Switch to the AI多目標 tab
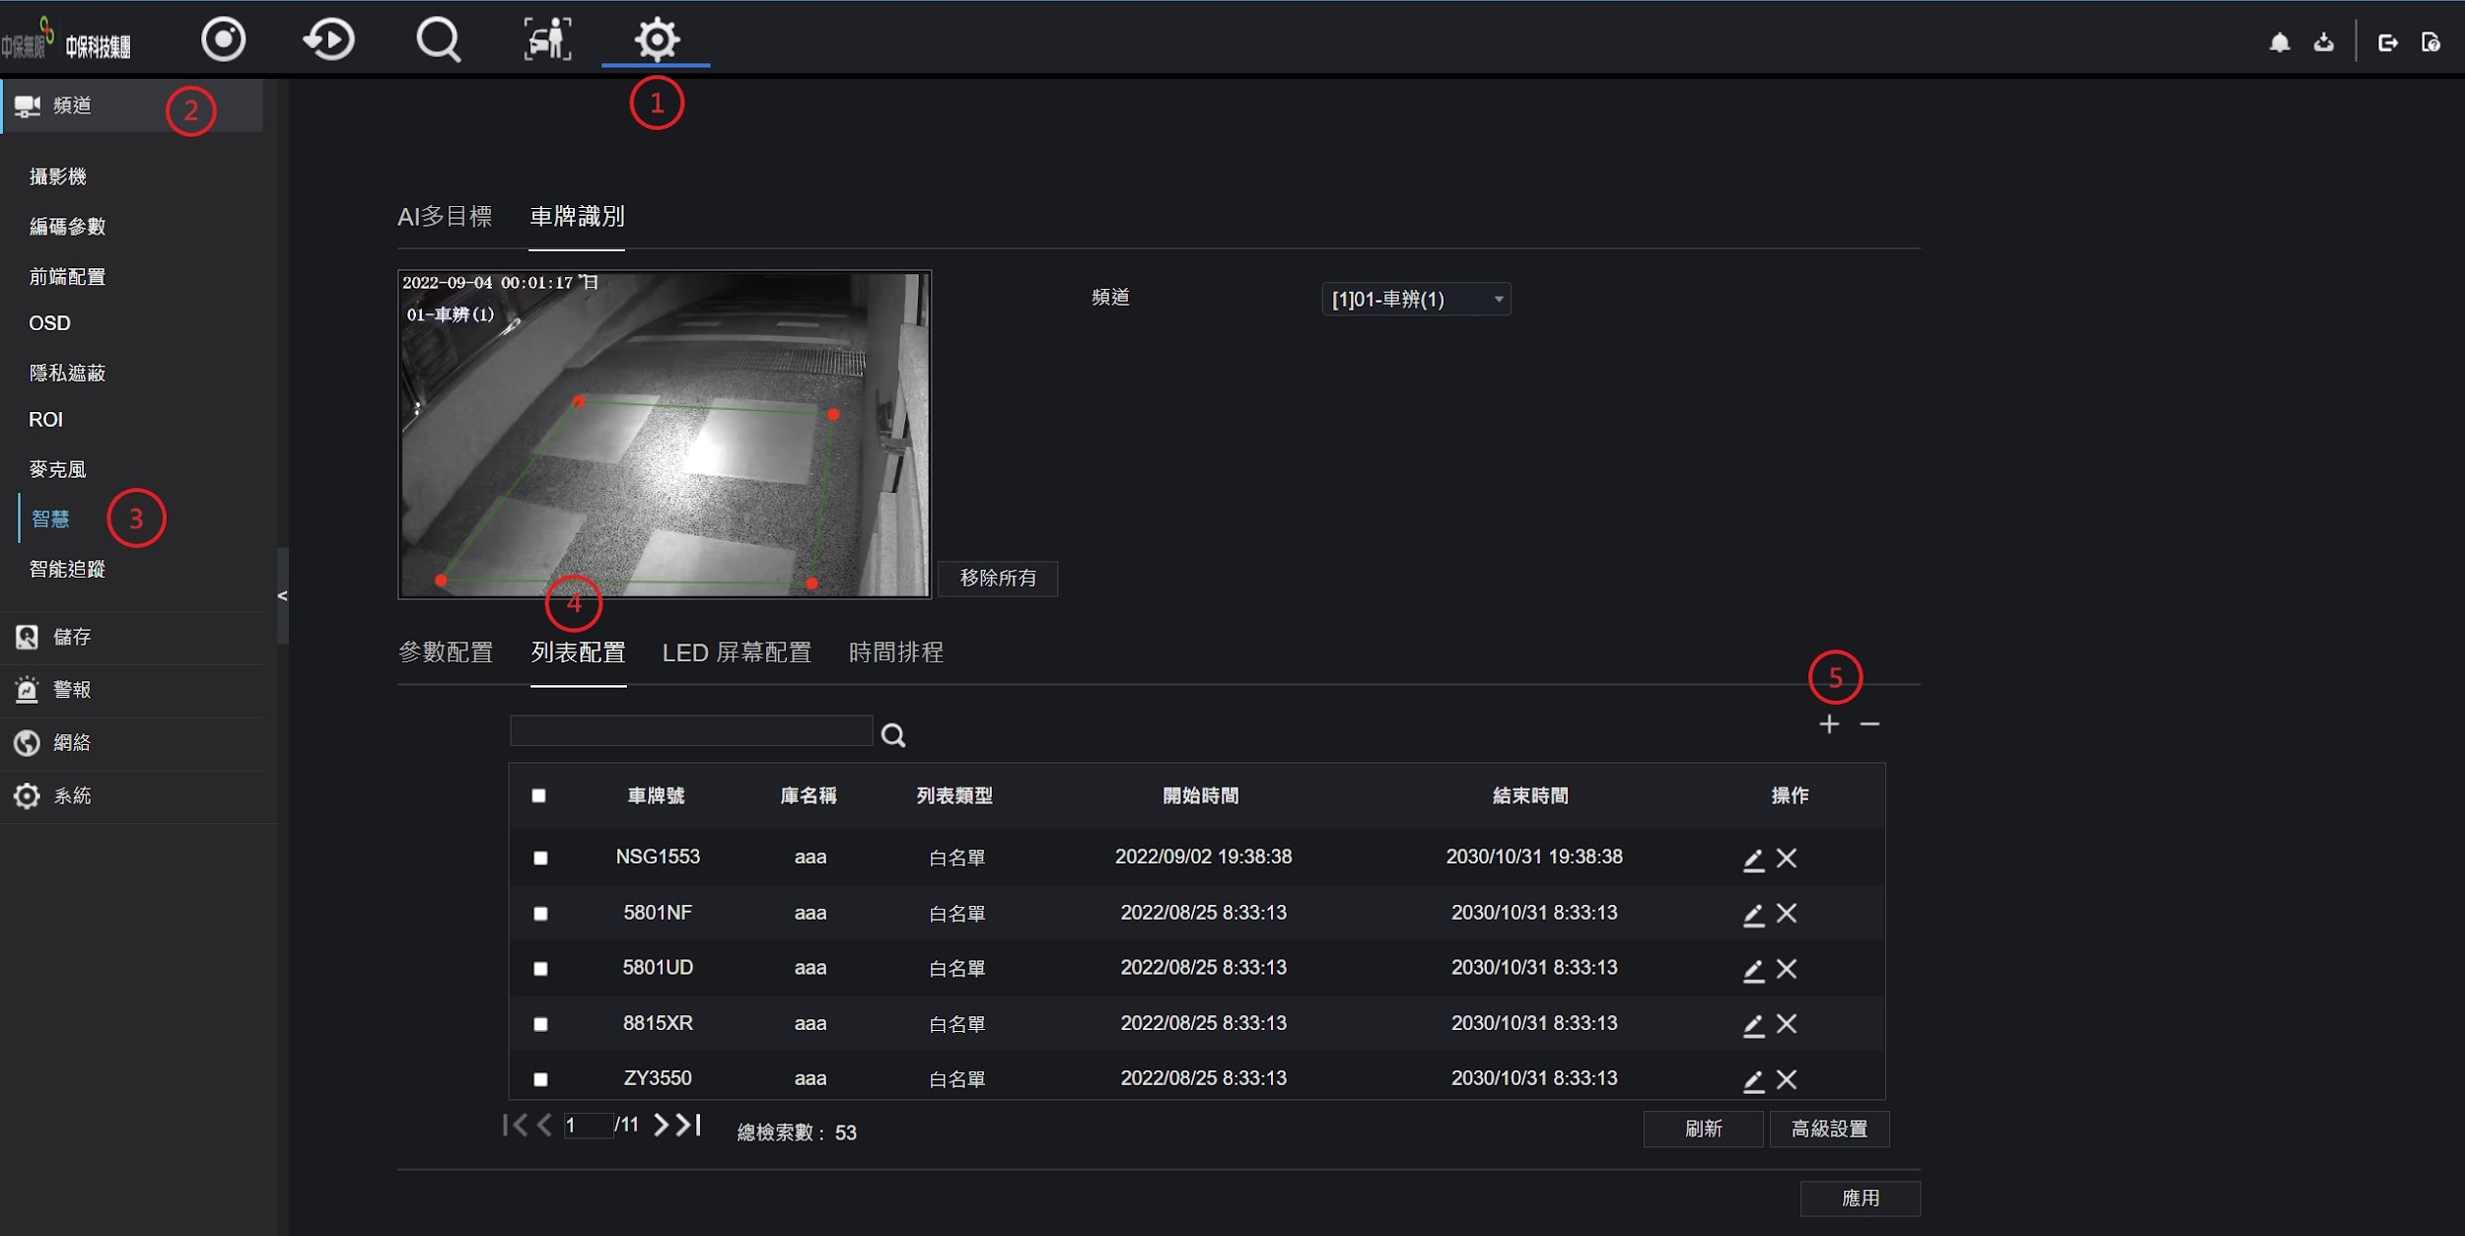 [x=445, y=217]
